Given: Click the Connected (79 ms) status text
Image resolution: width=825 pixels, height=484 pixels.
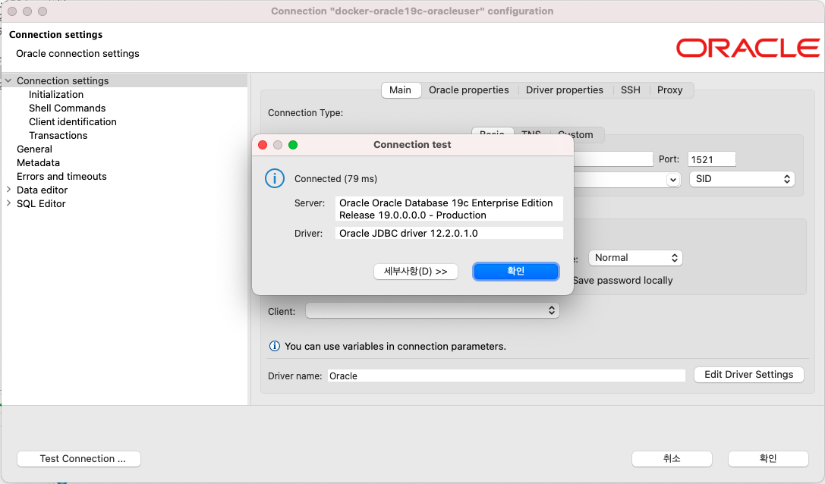Looking at the screenshot, I should 335,179.
